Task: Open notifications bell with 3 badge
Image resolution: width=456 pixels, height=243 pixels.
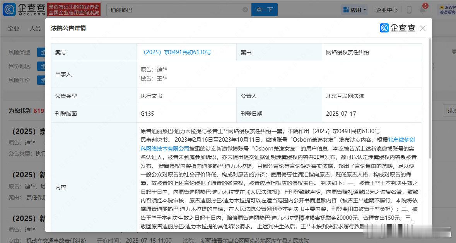Action: click(423, 9)
